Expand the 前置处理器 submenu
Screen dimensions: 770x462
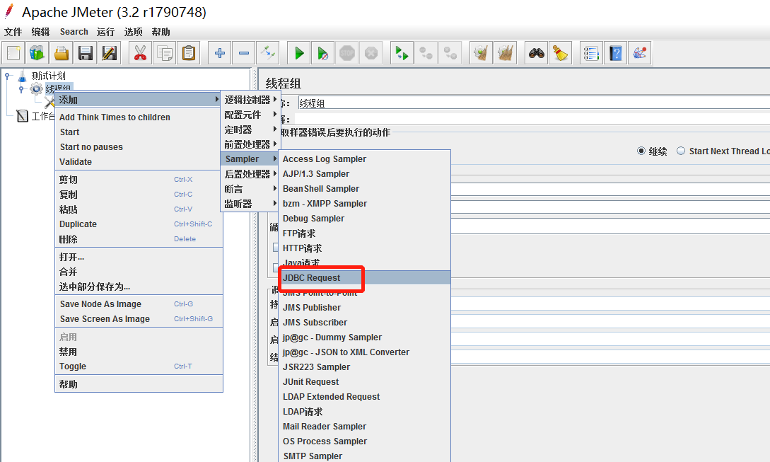click(250, 144)
